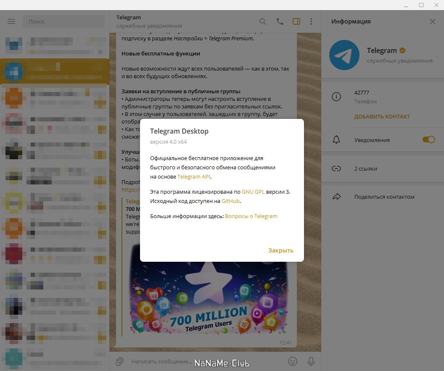Click Заявки на вступление в публичные группы heading
Image resolution: width=444 pixels, height=371 pixels.
click(181, 92)
